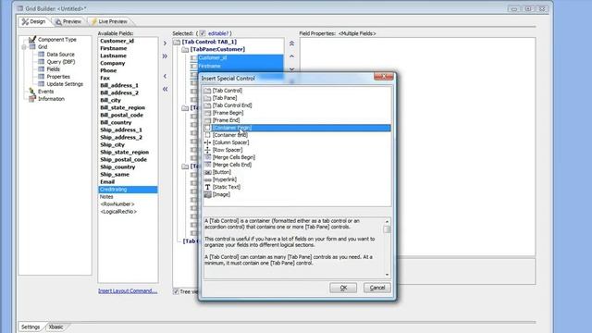
Task: Select Phone in Available Fields
Action: coord(108,70)
